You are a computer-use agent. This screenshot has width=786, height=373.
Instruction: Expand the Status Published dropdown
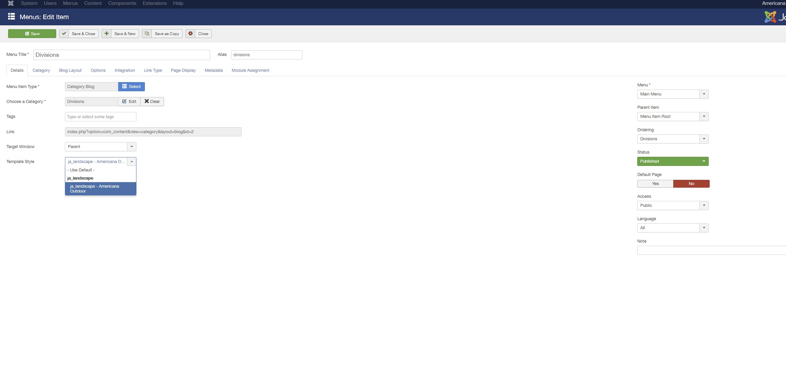(673, 161)
